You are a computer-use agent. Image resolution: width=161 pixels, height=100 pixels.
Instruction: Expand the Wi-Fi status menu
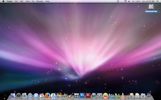point(125,1)
